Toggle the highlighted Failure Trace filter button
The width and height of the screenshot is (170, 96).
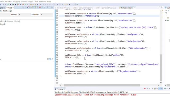50,59
